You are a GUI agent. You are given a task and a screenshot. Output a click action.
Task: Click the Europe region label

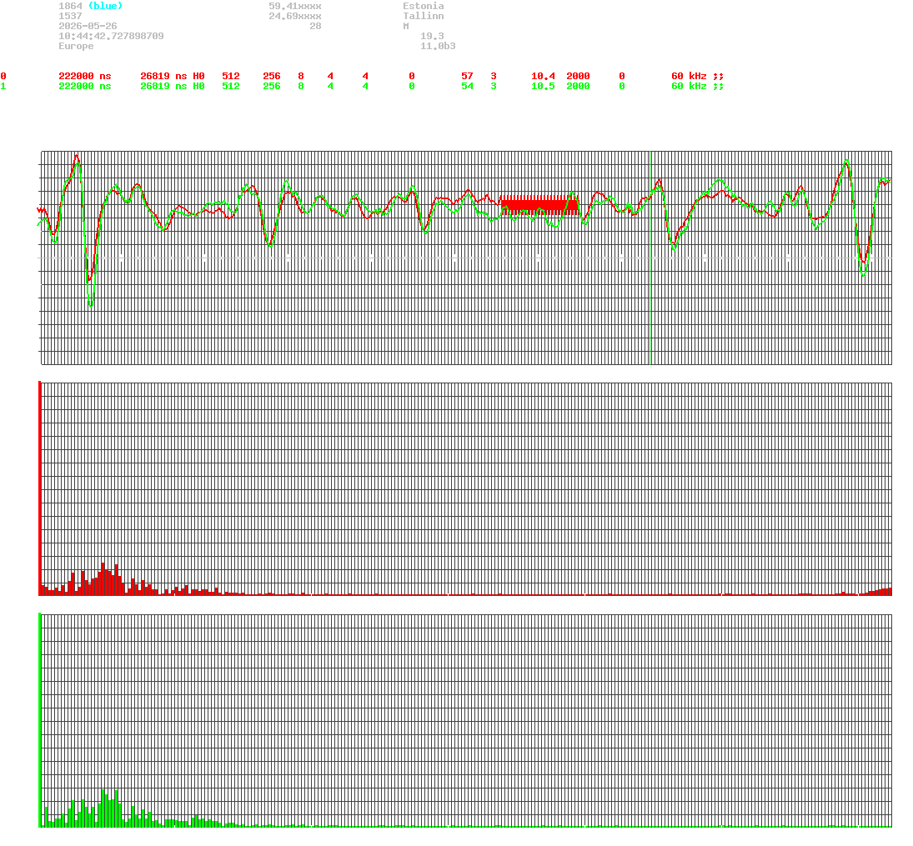[x=76, y=46]
